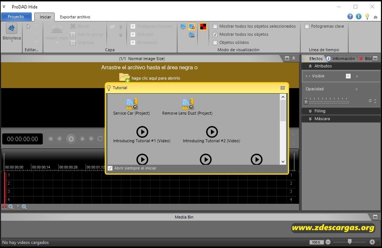Play Introducing Tutorial #1 video
This screenshot has height=248, width=382.
(142, 132)
